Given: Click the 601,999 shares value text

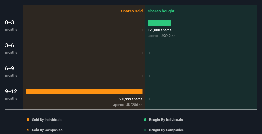Looking at the screenshot, I should pos(131,99).
